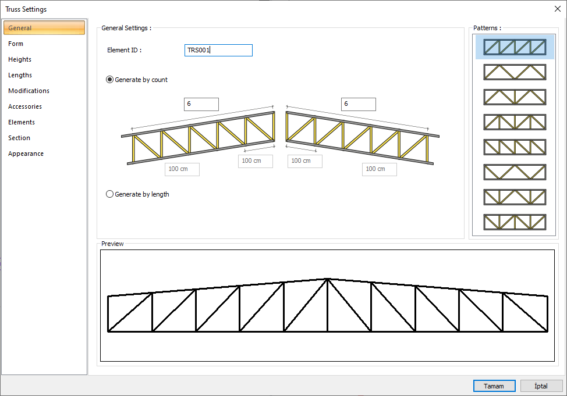Image resolution: width=567 pixels, height=396 pixels.
Task: Switch to the Section page
Action: (x=19, y=137)
